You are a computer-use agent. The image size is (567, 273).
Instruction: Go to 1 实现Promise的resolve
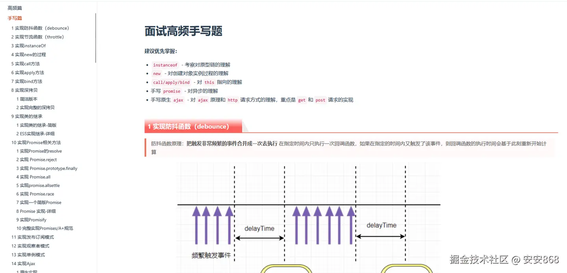click(x=39, y=151)
